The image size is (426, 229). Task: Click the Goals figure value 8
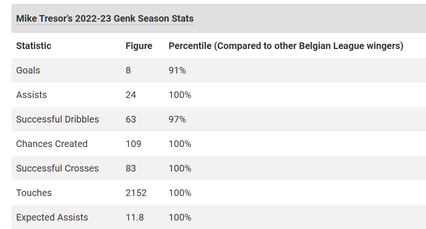click(x=128, y=70)
